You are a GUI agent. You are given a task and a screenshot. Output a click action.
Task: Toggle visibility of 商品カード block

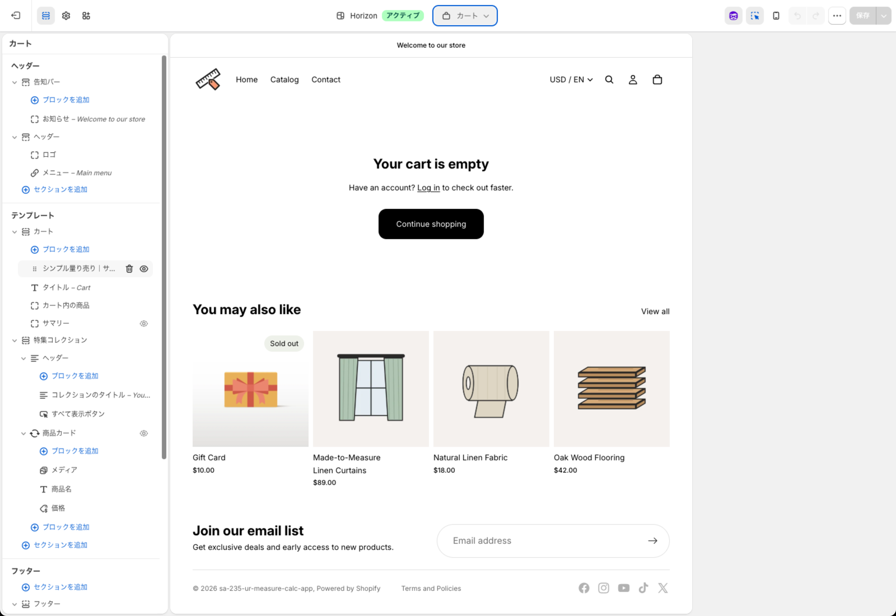pyautogui.click(x=144, y=433)
